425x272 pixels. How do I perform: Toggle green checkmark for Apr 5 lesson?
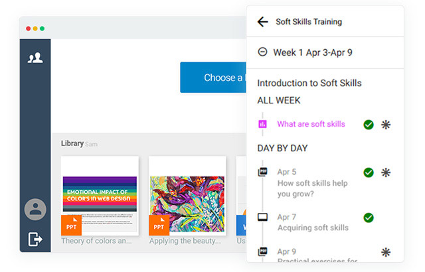[x=369, y=172]
